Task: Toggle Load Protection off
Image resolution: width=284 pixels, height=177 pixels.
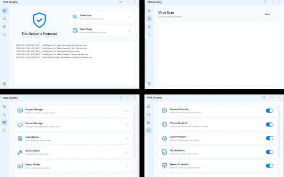Action: pyautogui.click(x=269, y=138)
